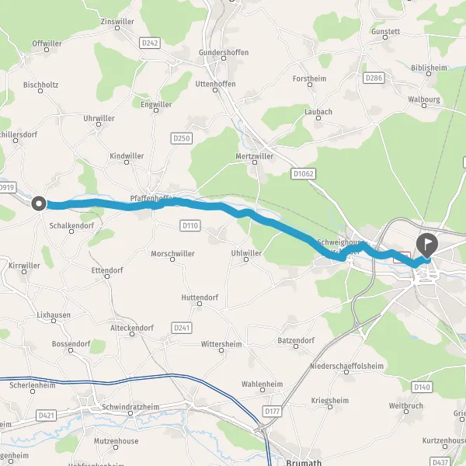
Task: Select the D421 road shield
Action: (47, 416)
